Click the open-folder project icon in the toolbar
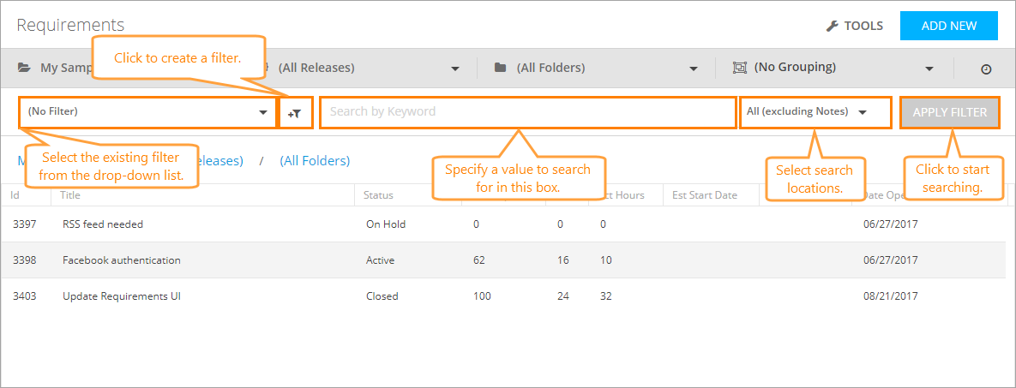The width and height of the screenshot is (1016, 388). 24,69
